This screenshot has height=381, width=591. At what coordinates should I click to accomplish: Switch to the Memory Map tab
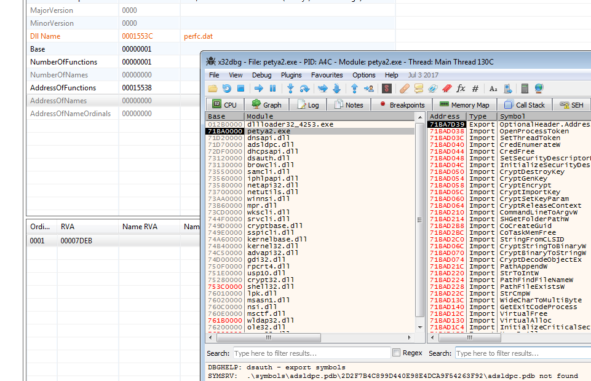pos(464,104)
